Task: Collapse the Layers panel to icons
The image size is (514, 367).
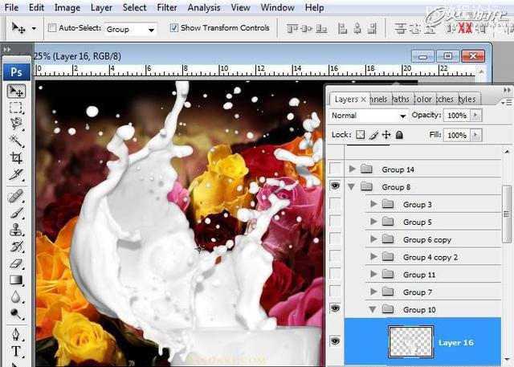Action: point(507,90)
